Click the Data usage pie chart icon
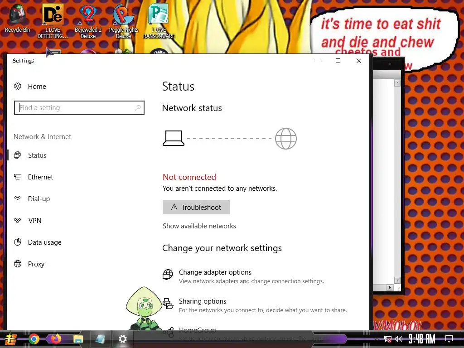The width and height of the screenshot is (464, 348). point(18,242)
